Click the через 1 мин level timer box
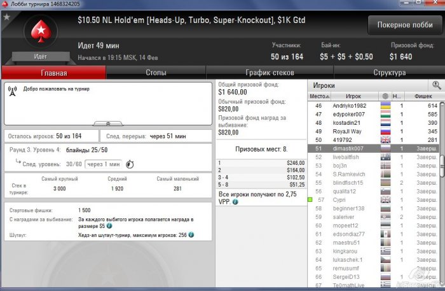445x291 pixels. pos(104,164)
